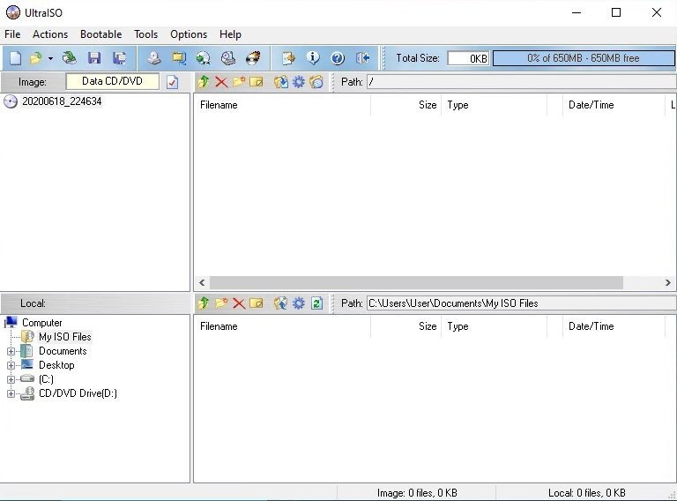Click the 0% of 650MB capacity bar
Image resolution: width=677 pixels, height=501 pixels.
(584, 58)
